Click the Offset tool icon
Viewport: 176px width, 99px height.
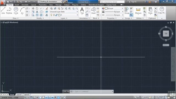(47, 15)
